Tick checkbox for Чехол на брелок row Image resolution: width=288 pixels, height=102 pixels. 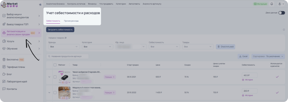click(55, 77)
